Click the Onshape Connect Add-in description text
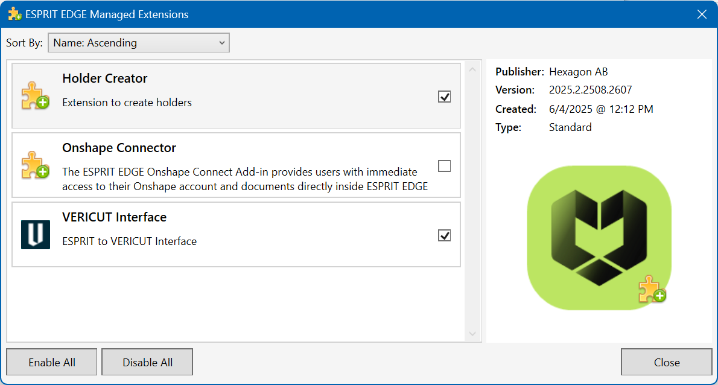The image size is (718, 385). [245, 179]
